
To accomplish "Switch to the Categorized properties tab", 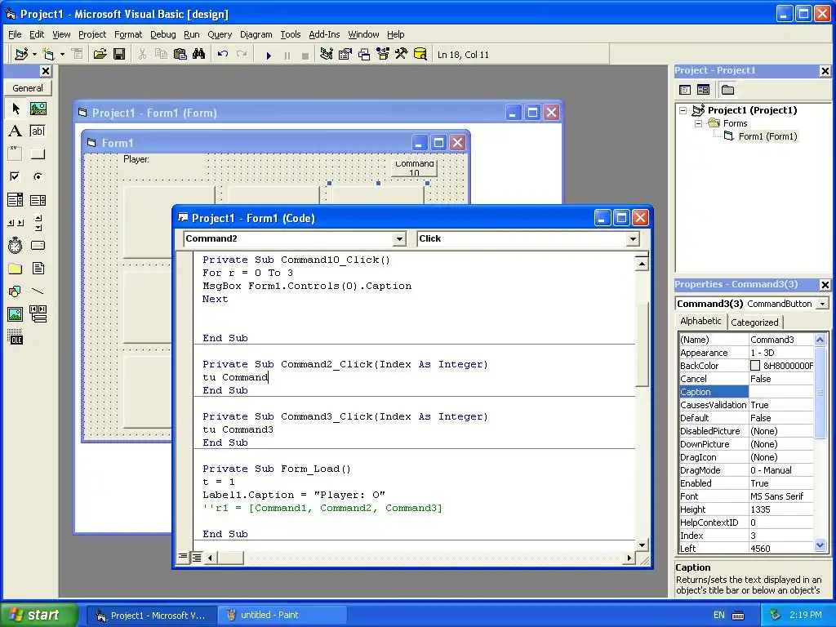I will coord(754,322).
